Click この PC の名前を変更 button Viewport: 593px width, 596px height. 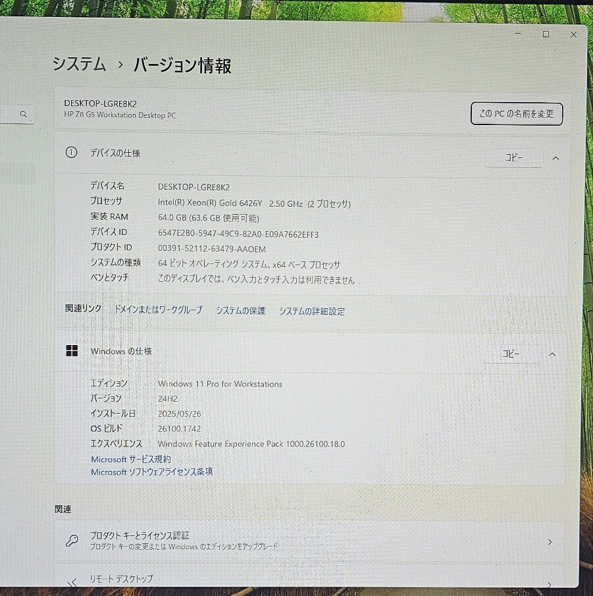517,114
